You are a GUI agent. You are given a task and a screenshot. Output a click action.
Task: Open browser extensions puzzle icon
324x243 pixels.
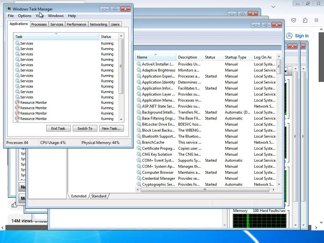pyautogui.click(x=305, y=20)
